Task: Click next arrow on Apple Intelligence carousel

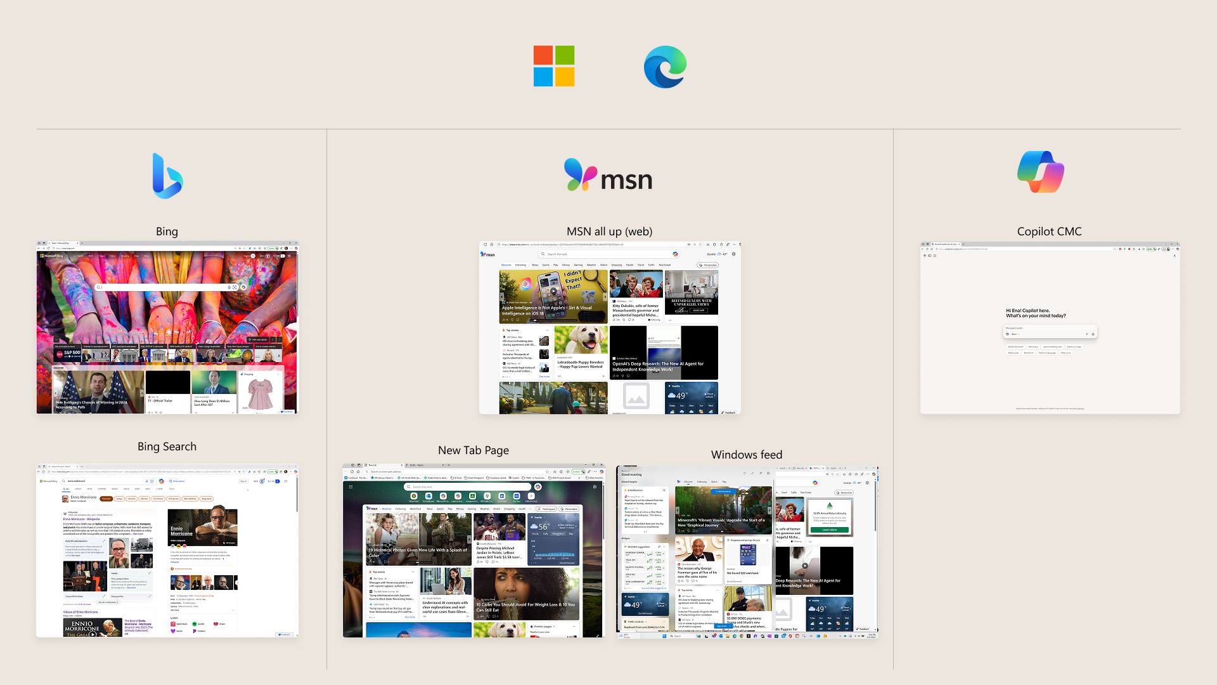Action: [605, 296]
